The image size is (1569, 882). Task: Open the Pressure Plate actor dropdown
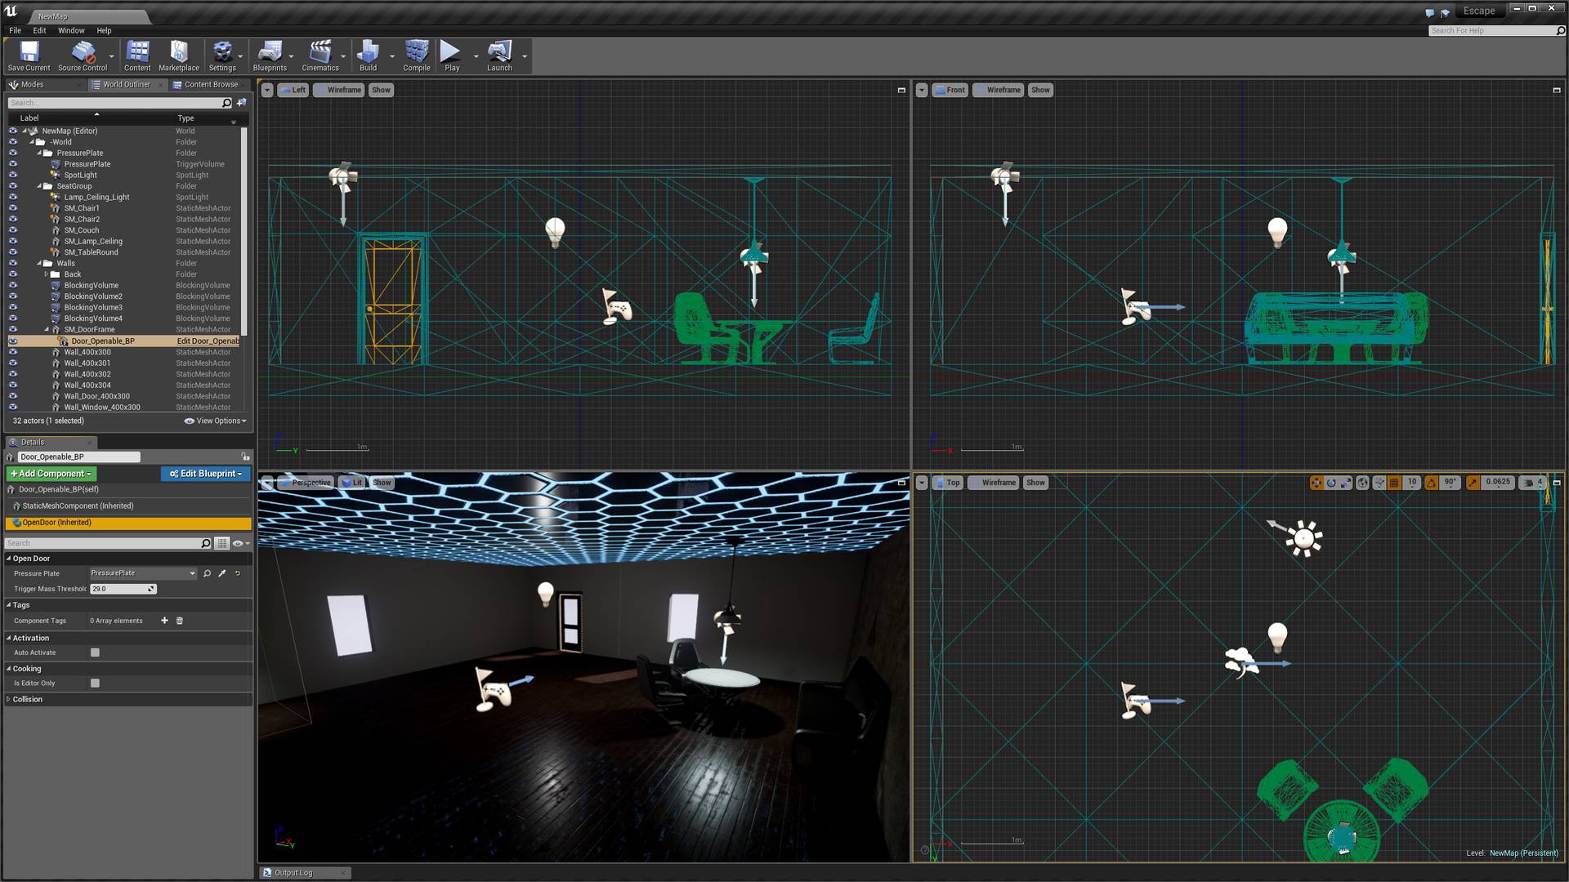[143, 573]
